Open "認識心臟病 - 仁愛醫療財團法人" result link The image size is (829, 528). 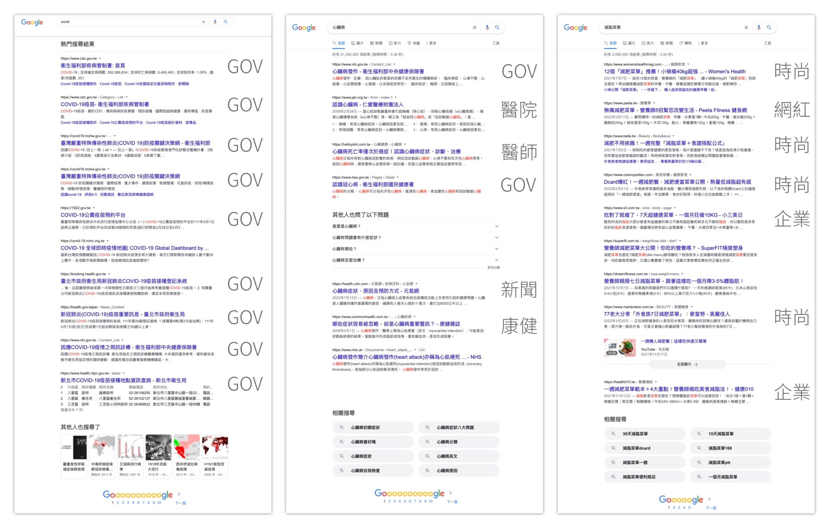click(368, 104)
